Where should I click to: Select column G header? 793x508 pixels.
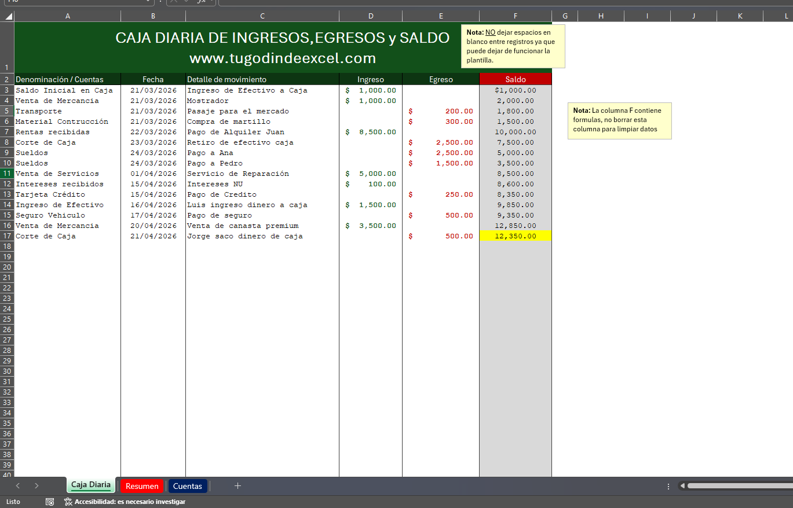[x=565, y=16]
